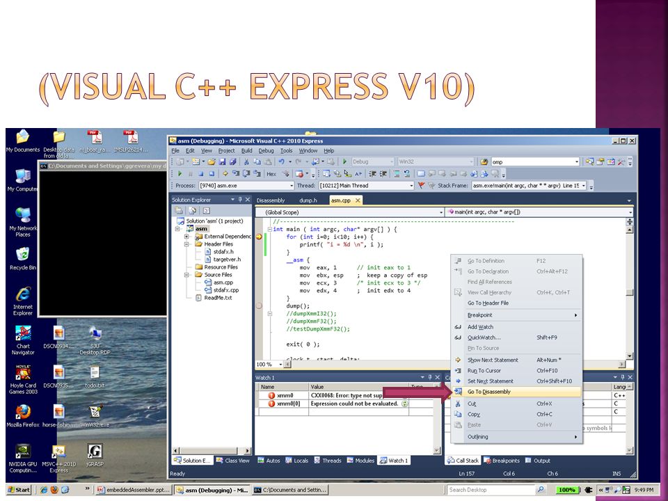
Task: Collapse the Header Files folder
Action: point(186,244)
